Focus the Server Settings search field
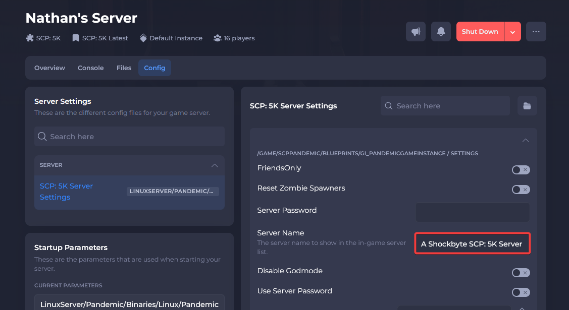This screenshot has width=569, height=310. [x=129, y=137]
